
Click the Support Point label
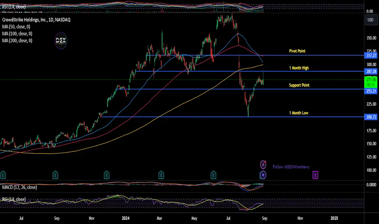tap(299, 85)
